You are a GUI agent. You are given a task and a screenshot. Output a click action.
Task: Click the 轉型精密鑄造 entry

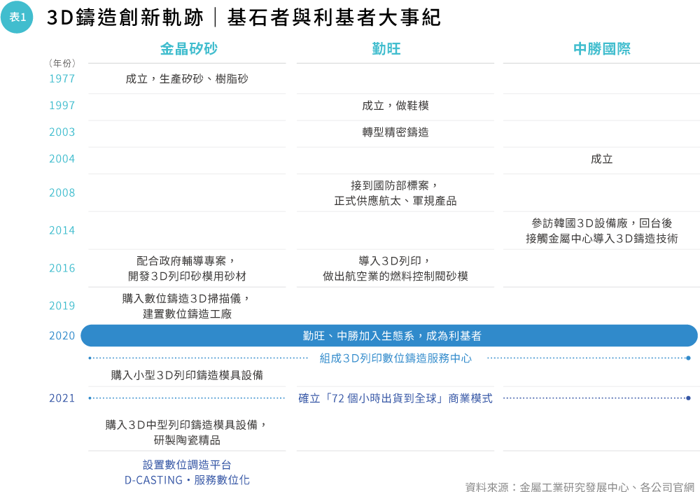click(395, 132)
